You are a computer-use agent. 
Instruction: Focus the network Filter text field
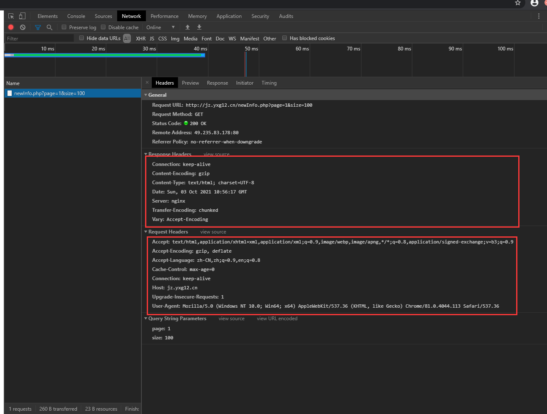click(39, 38)
